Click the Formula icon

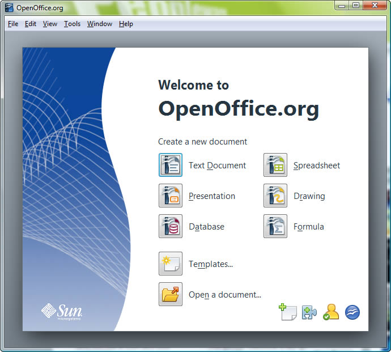tap(275, 226)
